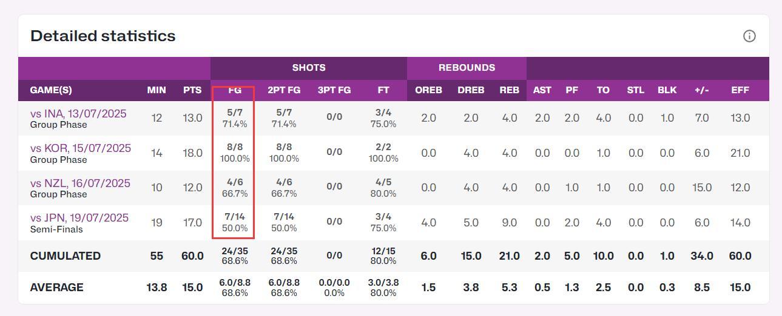
Task: Click the PTS column header
Action: click(192, 90)
